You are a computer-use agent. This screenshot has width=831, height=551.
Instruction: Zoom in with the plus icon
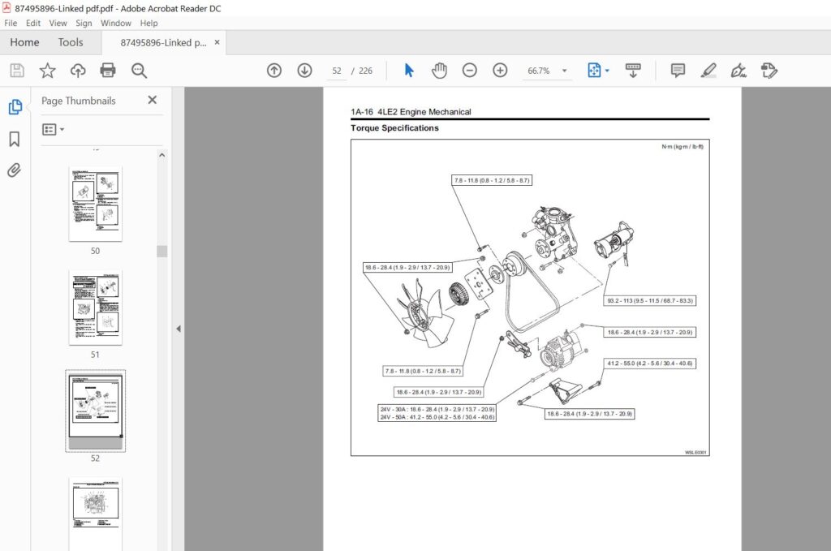click(x=500, y=71)
